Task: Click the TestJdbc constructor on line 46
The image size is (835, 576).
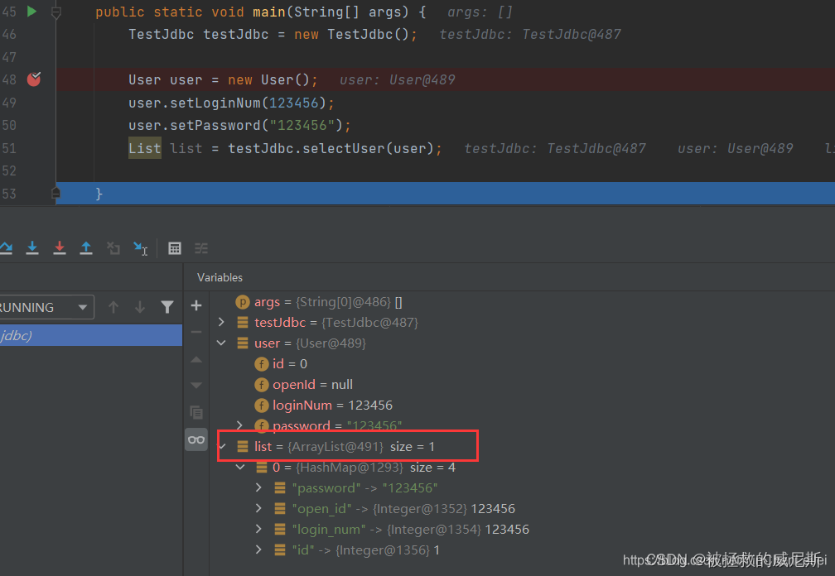Action: [x=360, y=34]
